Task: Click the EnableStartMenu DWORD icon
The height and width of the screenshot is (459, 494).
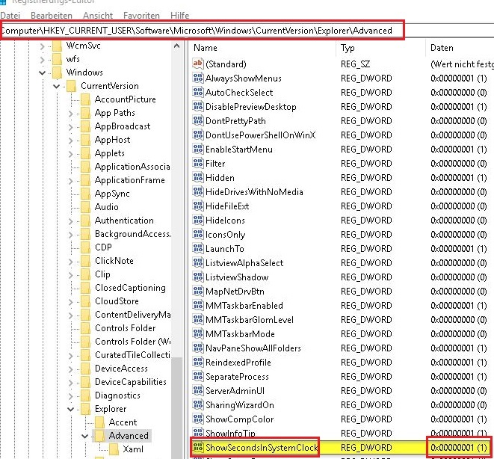Action: (198, 149)
